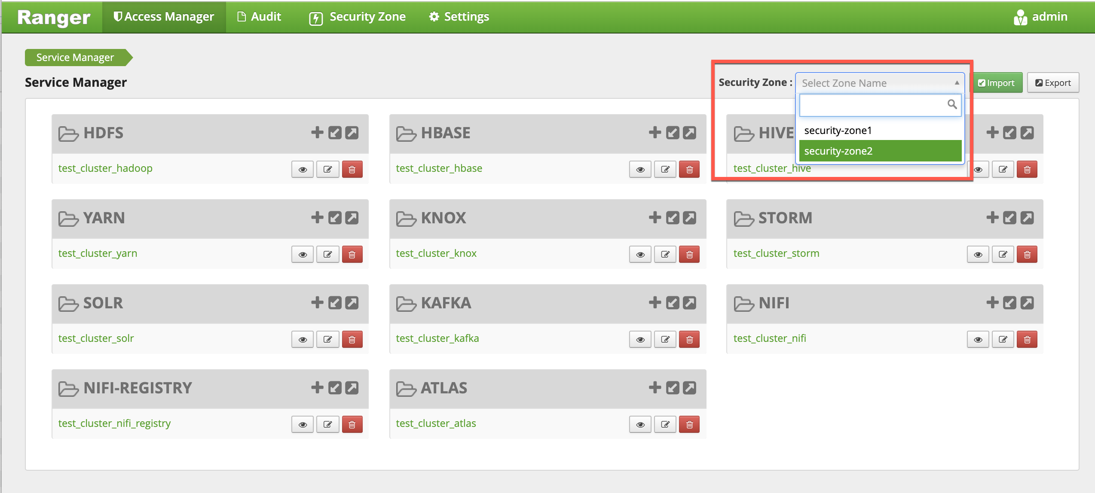Add a new NIFI-REGISTRY service
The width and height of the screenshot is (1095, 493).
point(317,387)
